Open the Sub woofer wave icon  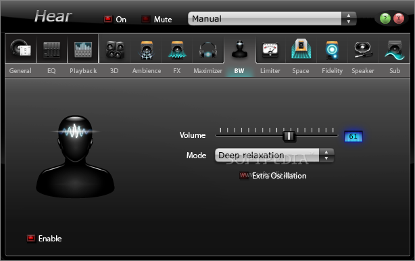(x=394, y=50)
